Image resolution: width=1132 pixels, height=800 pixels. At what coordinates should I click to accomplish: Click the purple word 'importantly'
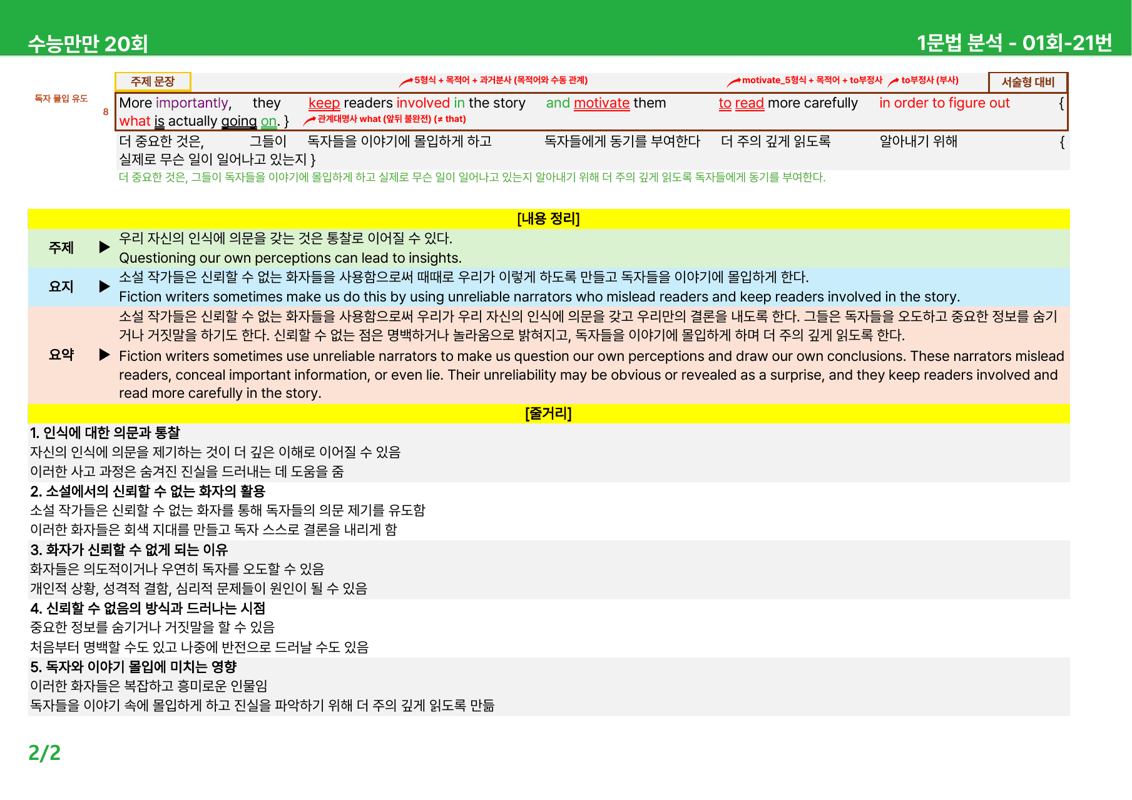point(191,103)
